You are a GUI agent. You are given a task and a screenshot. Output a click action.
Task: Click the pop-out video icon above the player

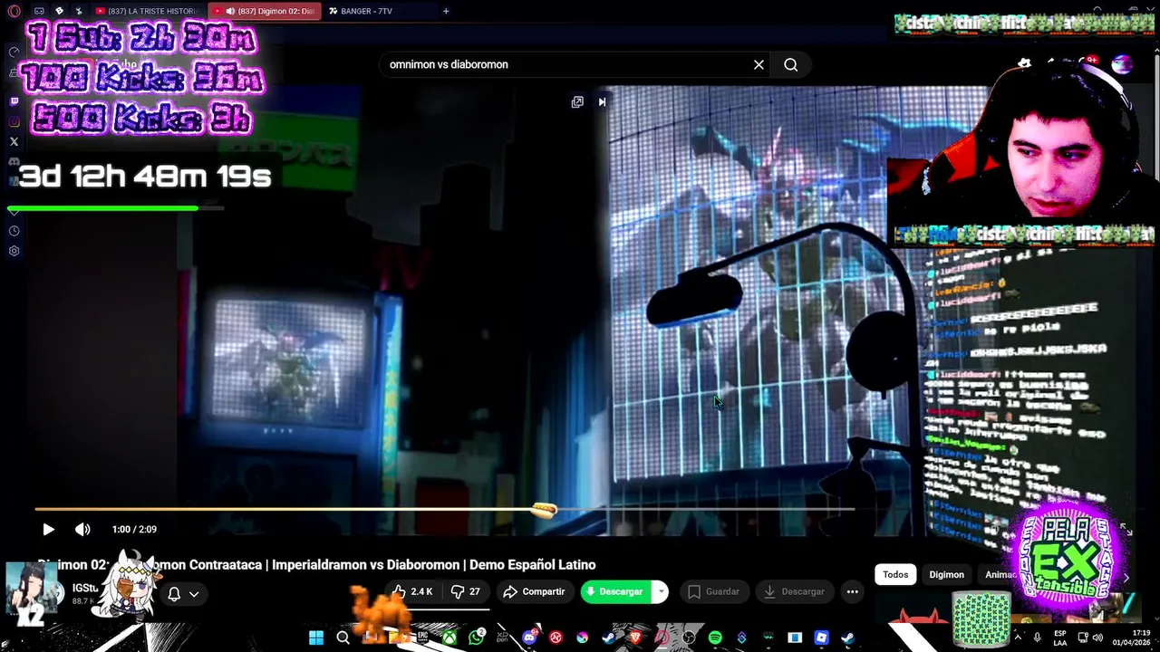pos(577,101)
